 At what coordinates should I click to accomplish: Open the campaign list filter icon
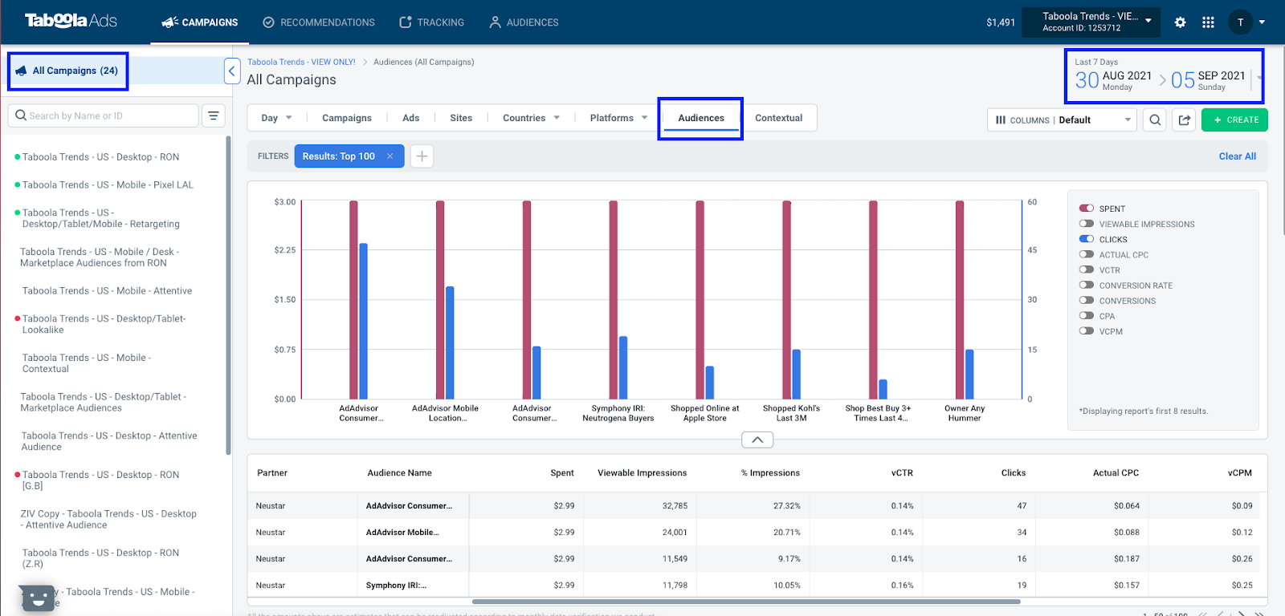[213, 115]
